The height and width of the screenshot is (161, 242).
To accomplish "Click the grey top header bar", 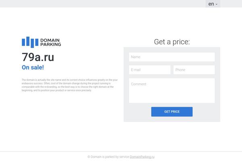I will coord(102,4).
